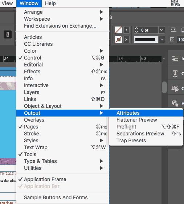Open the Text Wrap panel
Image resolution: width=184 pixels, height=204 pixels.
click(63, 147)
